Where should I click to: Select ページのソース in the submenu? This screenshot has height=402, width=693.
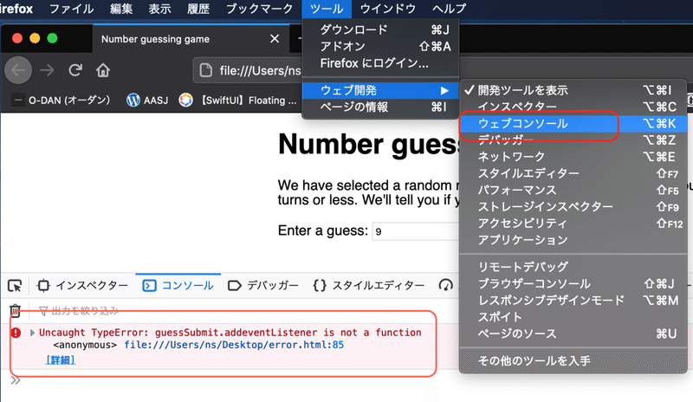pyautogui.click(x=573, y=334)
